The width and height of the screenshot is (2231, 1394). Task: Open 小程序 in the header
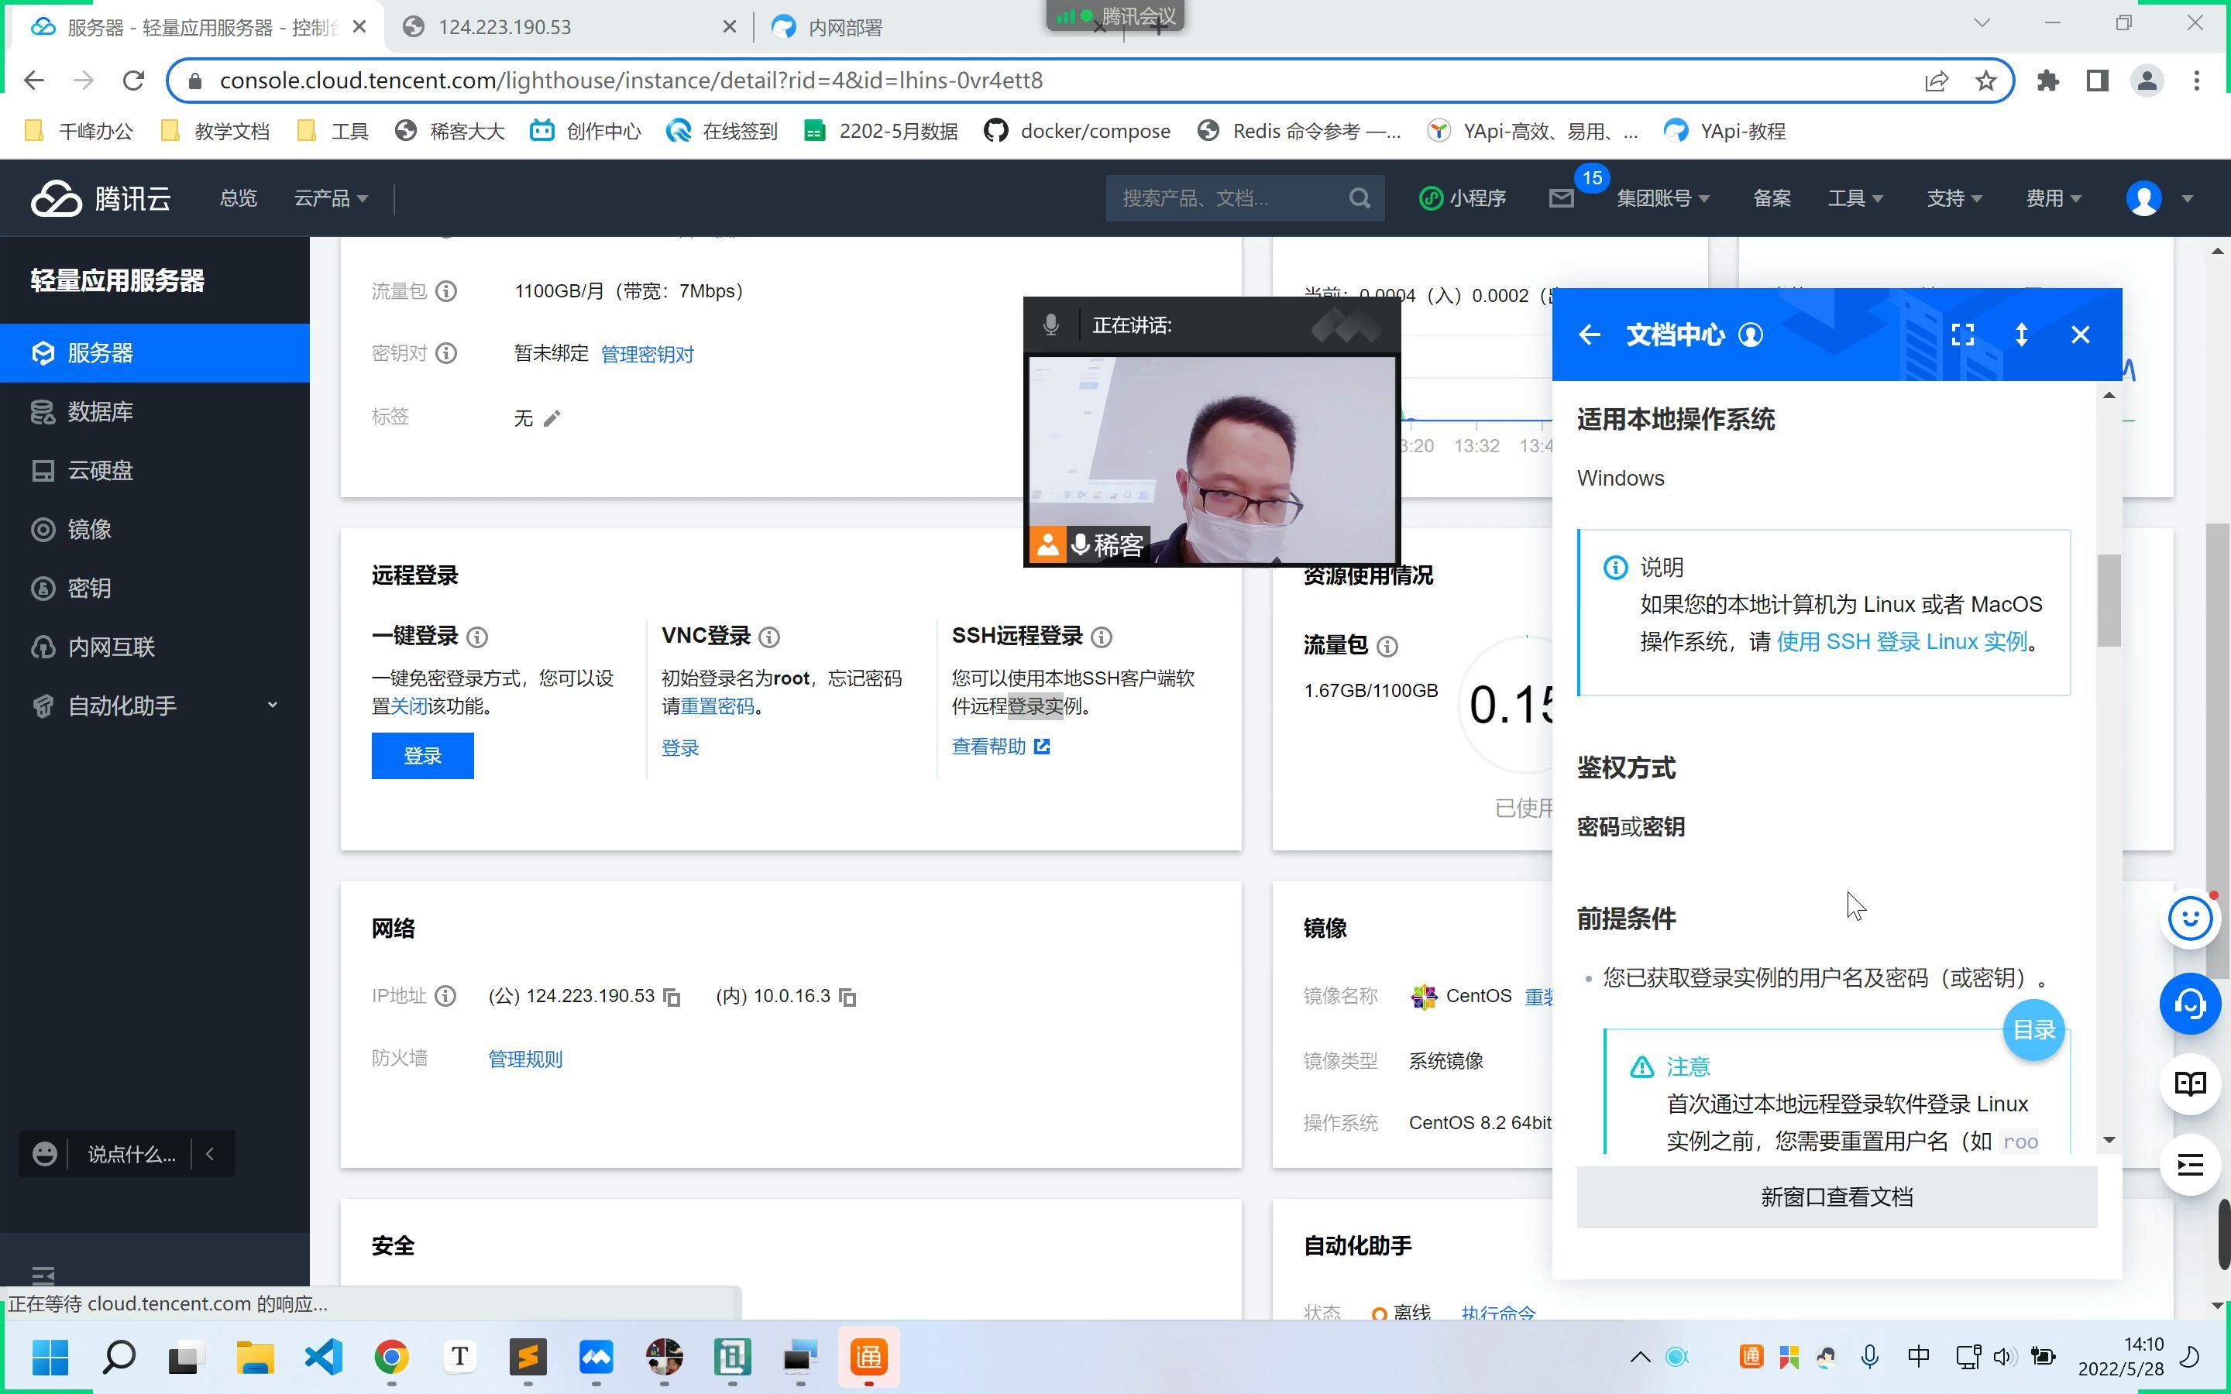tap(1462, 198)
